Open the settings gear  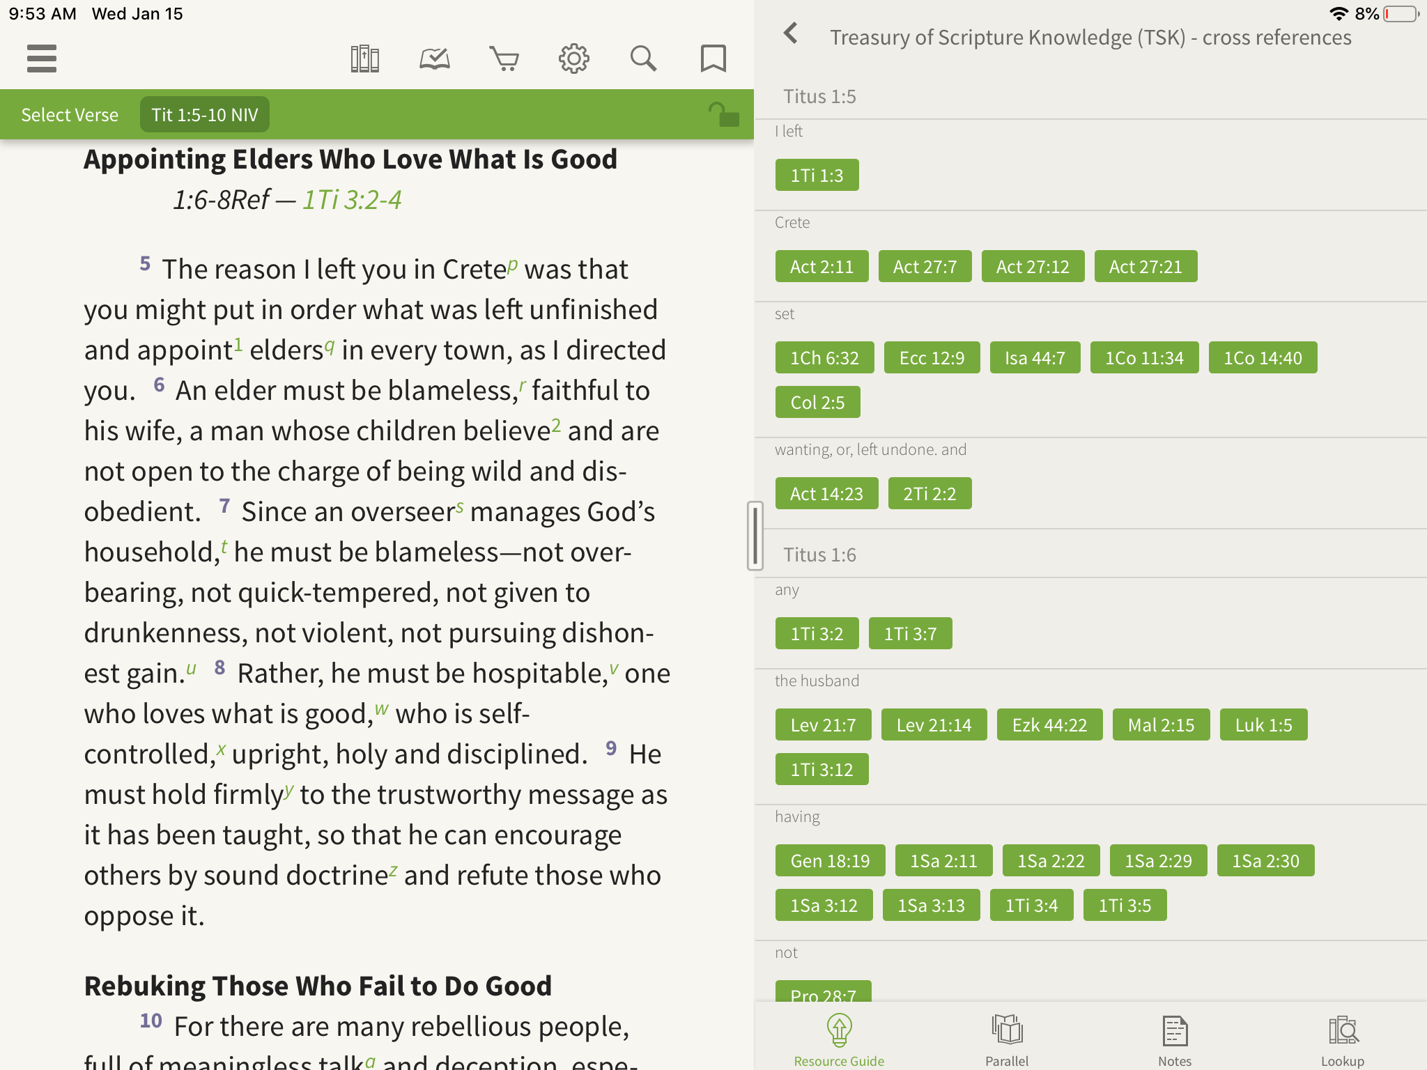573,59
